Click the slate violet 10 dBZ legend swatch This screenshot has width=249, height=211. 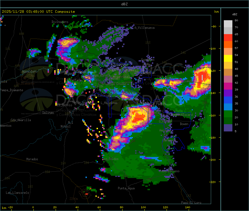(x=228, y=128)
